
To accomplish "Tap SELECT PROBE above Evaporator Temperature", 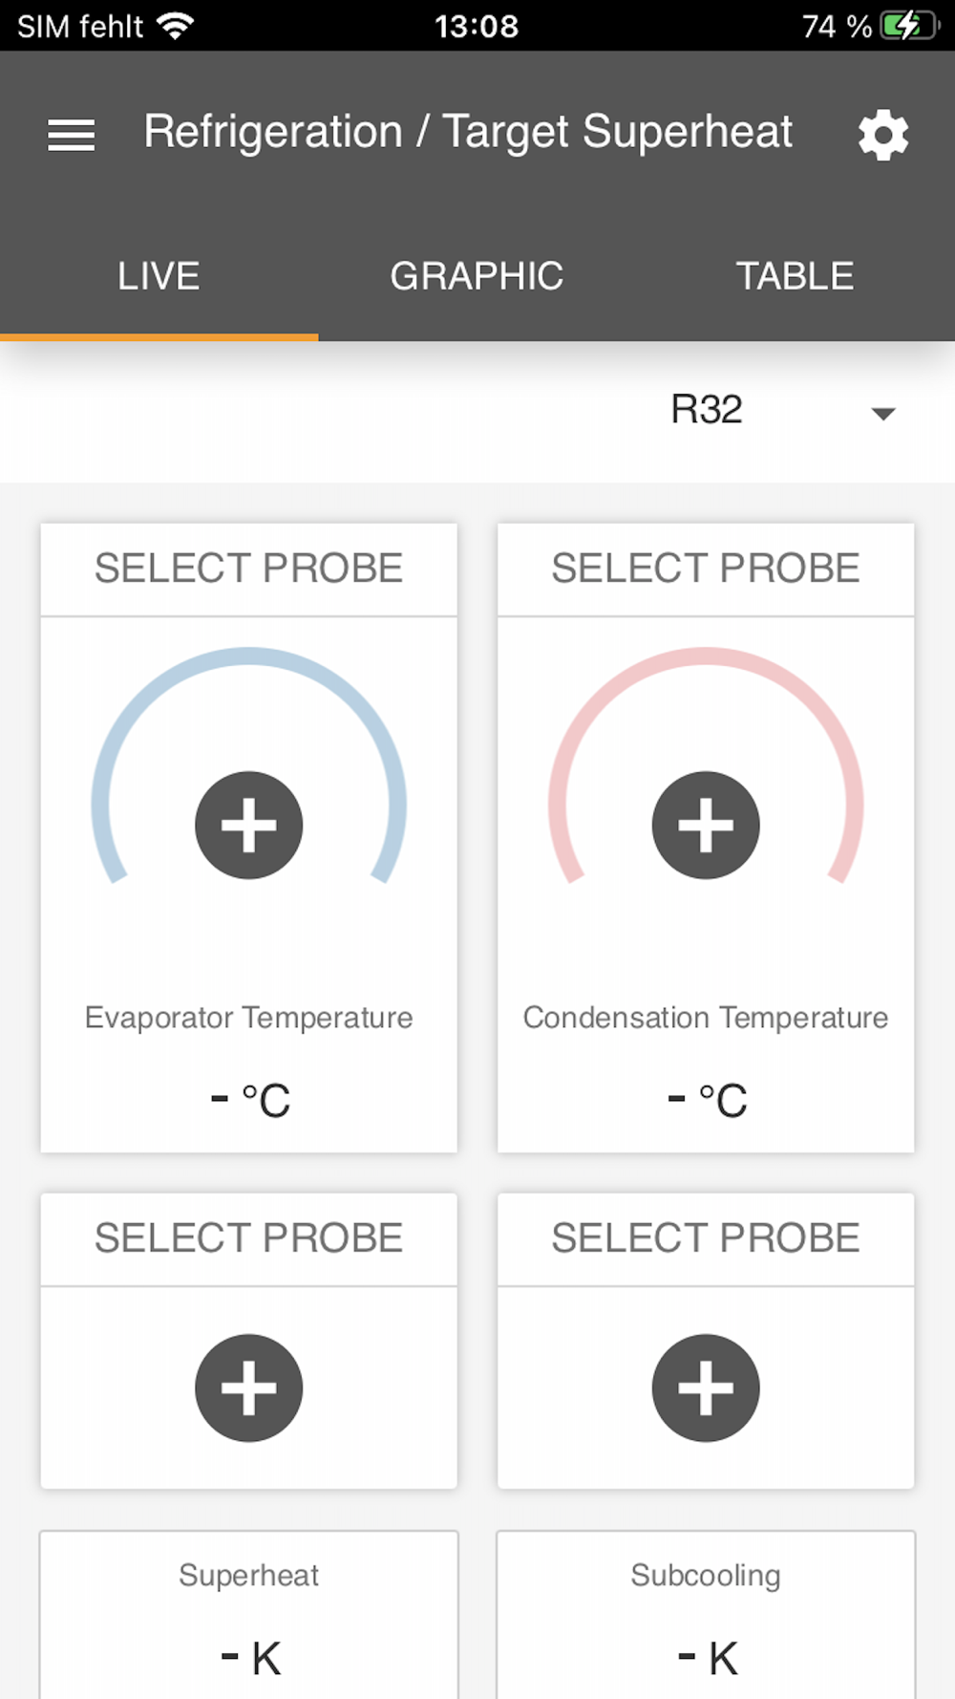I will [249, 569].
